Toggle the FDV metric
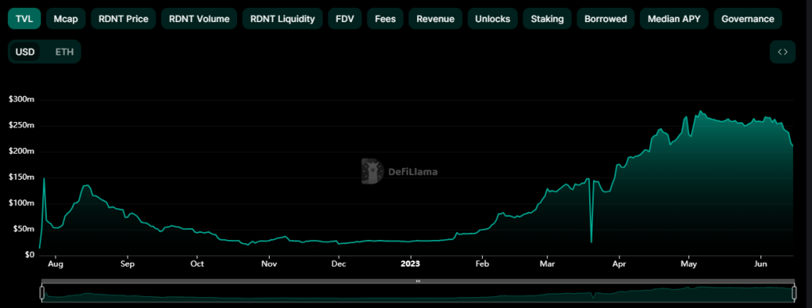812x308 pixels. click(345, 19)
